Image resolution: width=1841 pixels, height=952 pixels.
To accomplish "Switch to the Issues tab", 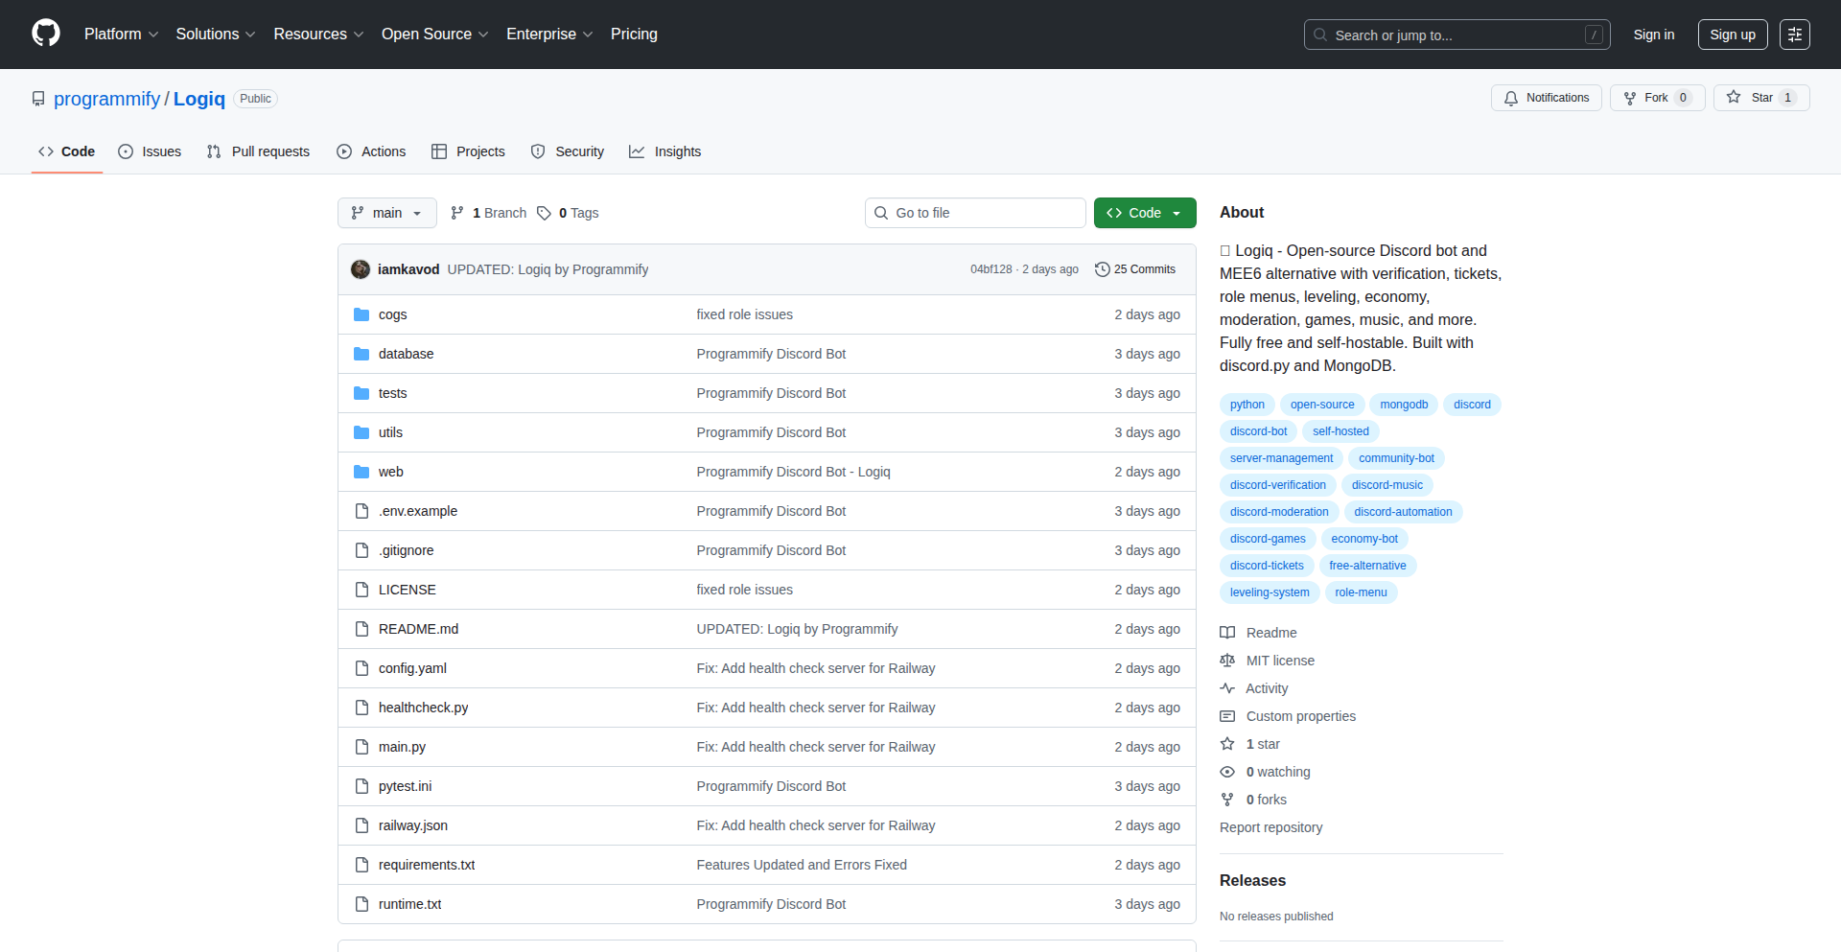I will click(x=150, y=151).
